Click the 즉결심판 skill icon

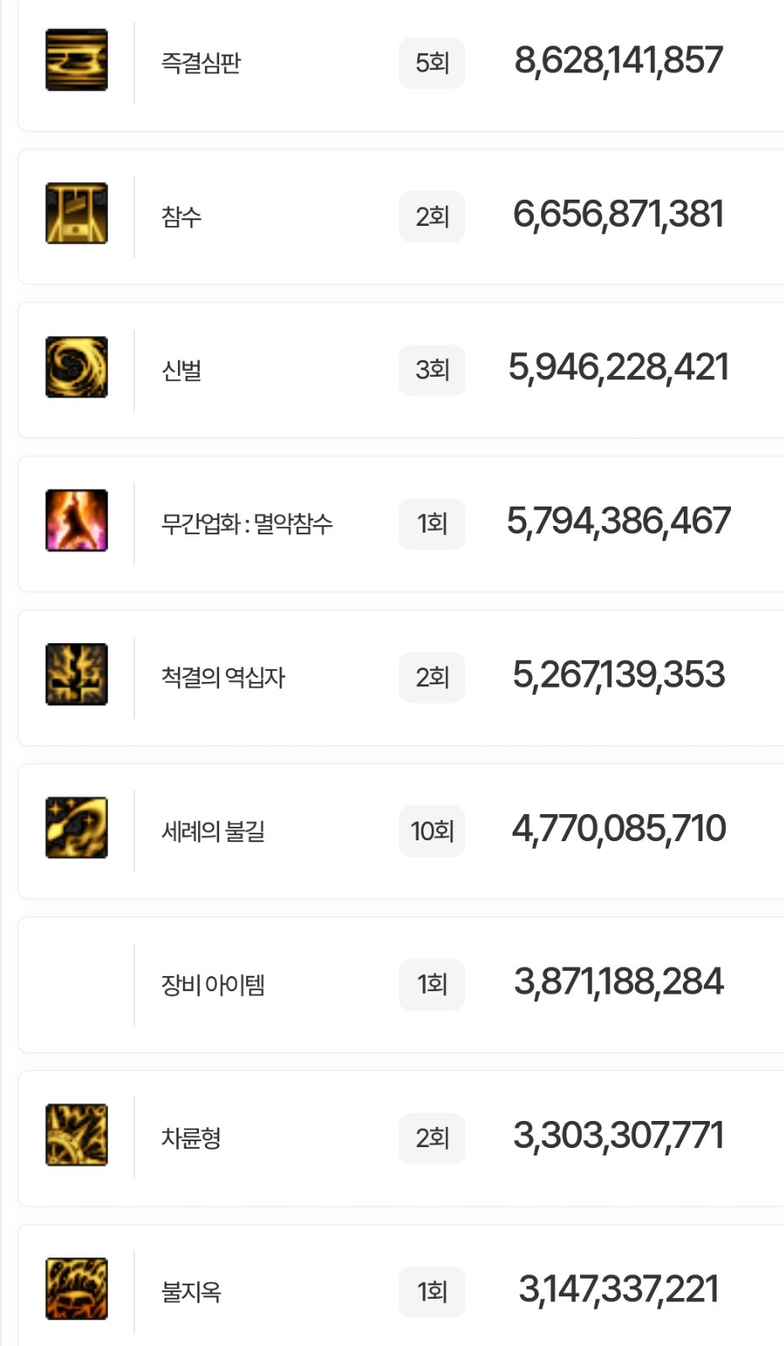[77, 60]
